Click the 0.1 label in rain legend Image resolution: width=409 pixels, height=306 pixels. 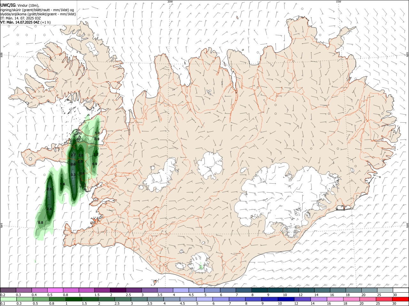(2, 304)
